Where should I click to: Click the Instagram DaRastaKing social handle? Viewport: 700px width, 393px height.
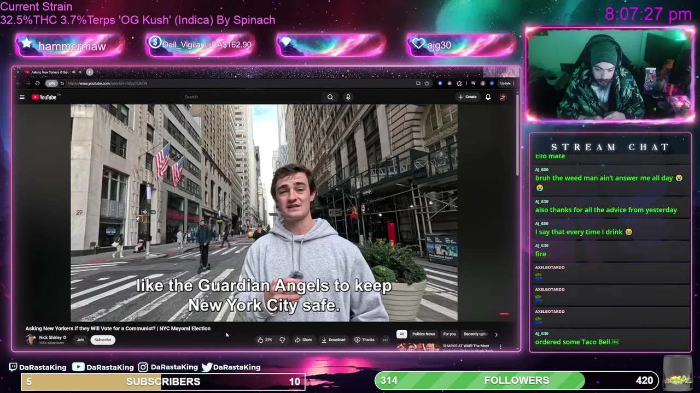pos(168,367)
